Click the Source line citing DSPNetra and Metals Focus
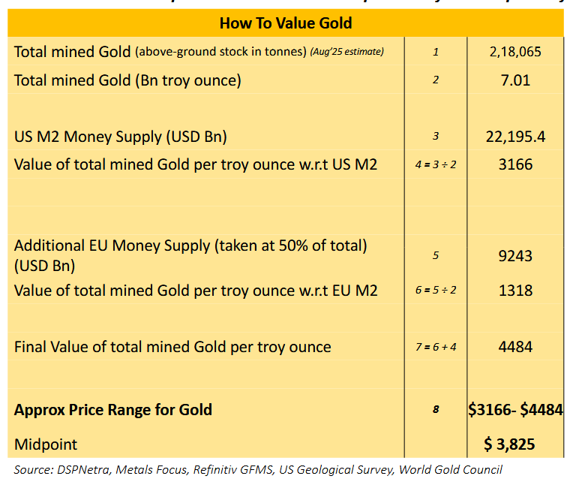 258,469
